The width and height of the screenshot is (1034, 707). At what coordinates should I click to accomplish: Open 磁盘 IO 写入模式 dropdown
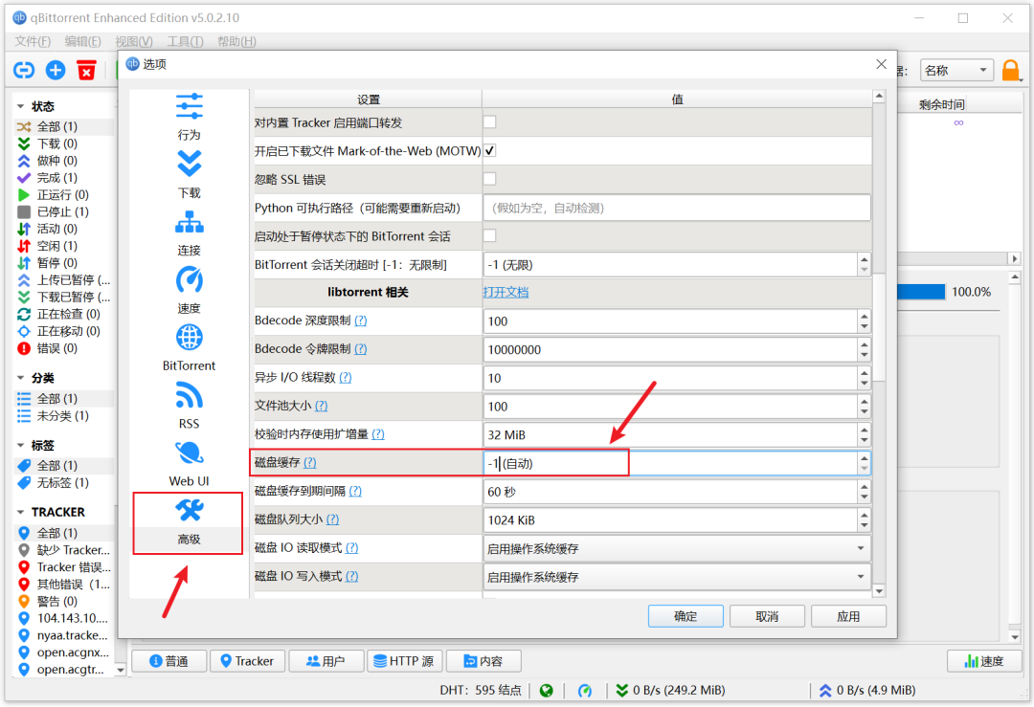677,577
